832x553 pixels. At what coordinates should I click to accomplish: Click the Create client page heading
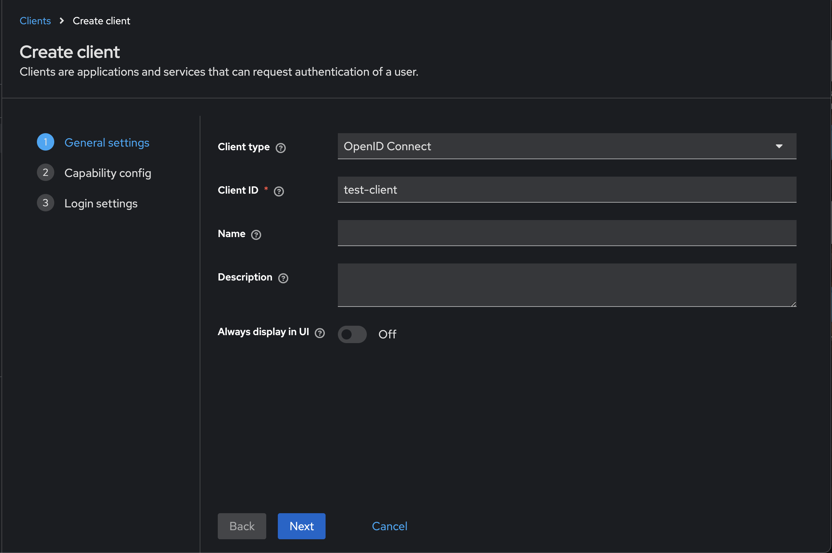point(69,52)
